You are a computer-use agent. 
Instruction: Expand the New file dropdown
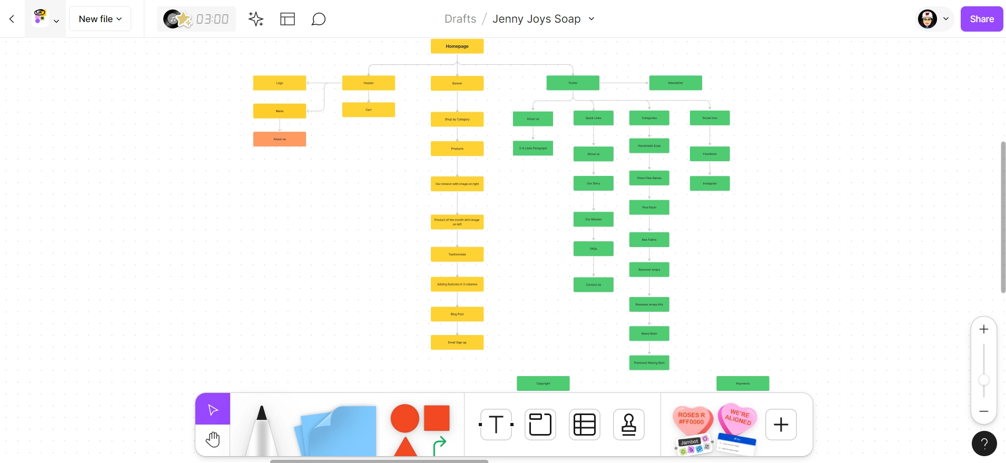pos(100,19)
